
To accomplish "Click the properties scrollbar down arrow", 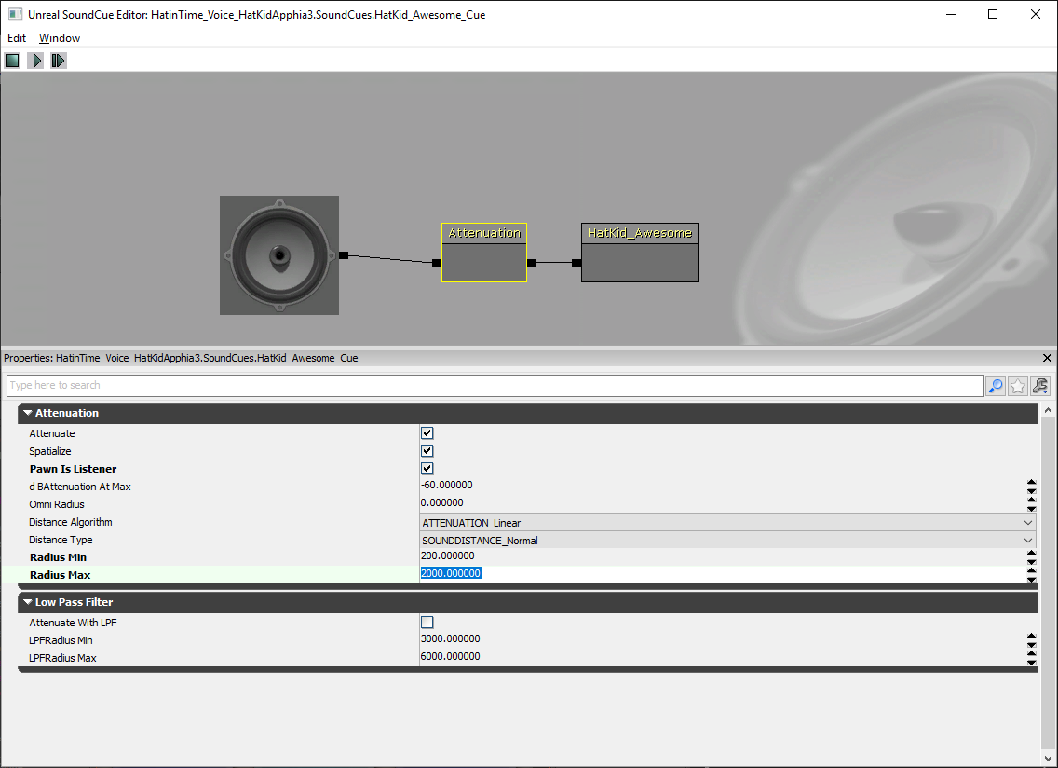I will pyautogui.click(x=1048, y=758).
